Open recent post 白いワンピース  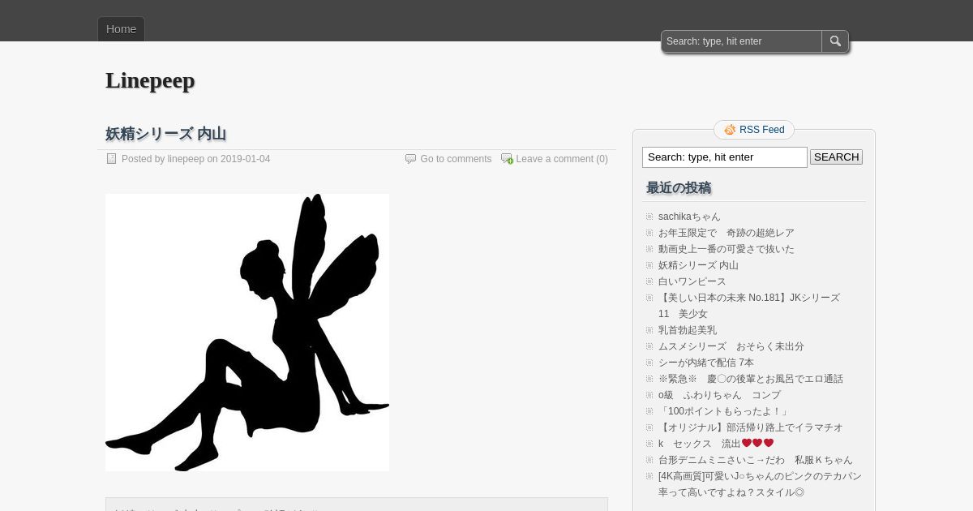click(692, 281)
